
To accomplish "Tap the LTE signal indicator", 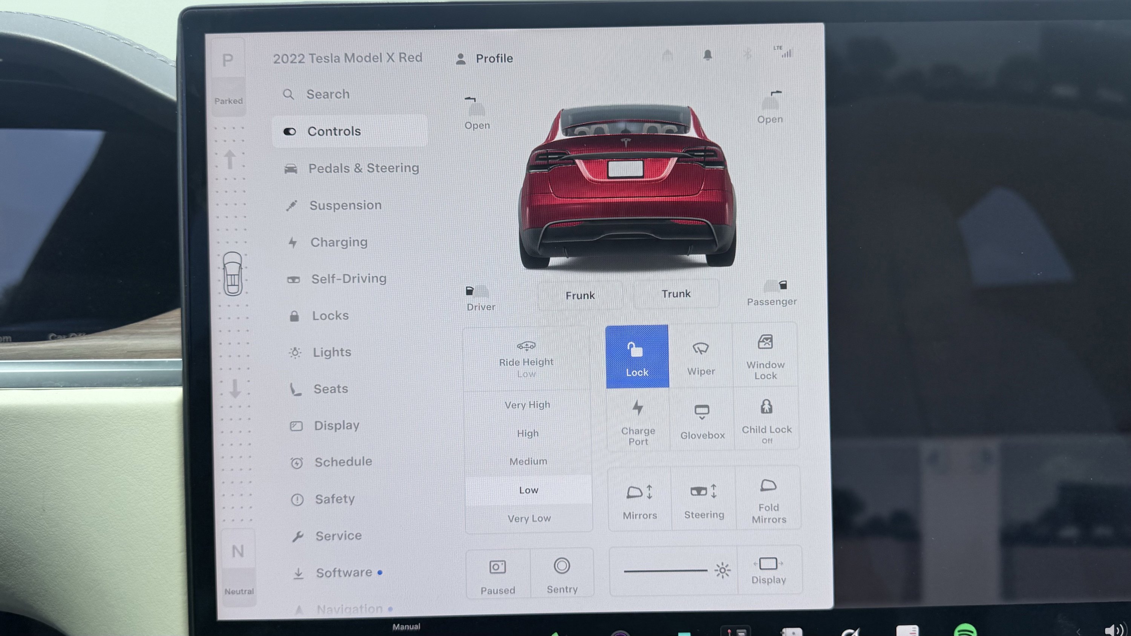I will click(x=782, y=51).
